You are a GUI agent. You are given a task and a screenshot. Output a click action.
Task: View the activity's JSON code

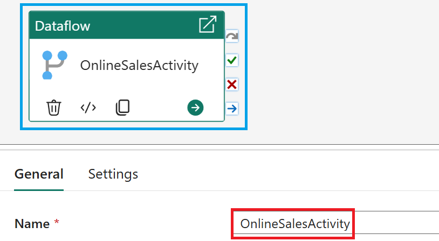(x=88, y=108)
